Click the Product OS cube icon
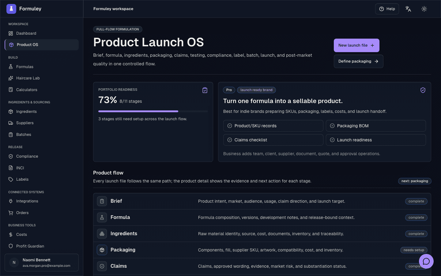Image resolution: width=441 pixels, height=276 pixels. point(11,45)
